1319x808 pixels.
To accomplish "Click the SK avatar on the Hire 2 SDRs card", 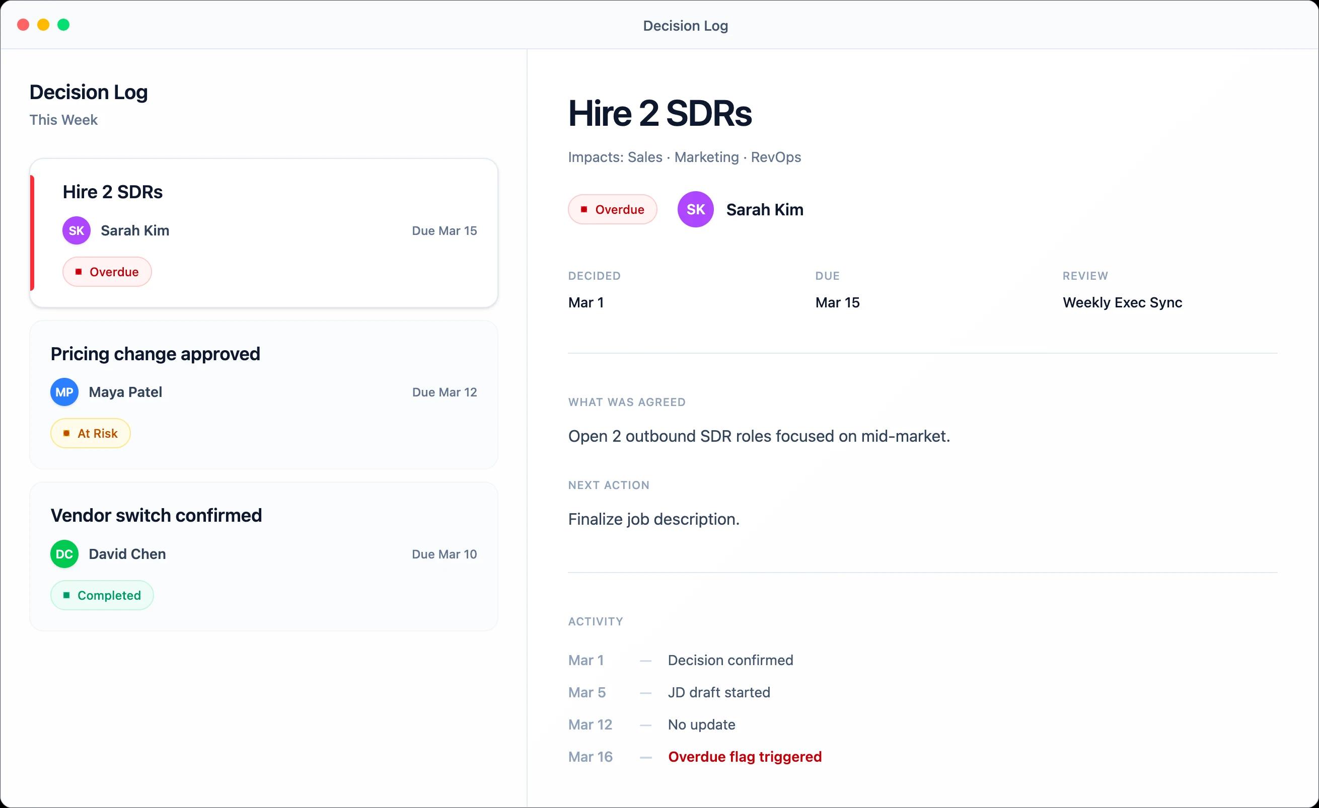I will 76,230.
